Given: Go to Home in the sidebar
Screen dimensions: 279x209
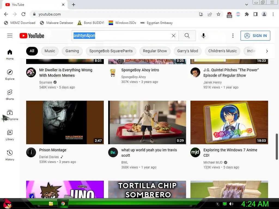Looking at the screenshot, I should coord(10,55).
